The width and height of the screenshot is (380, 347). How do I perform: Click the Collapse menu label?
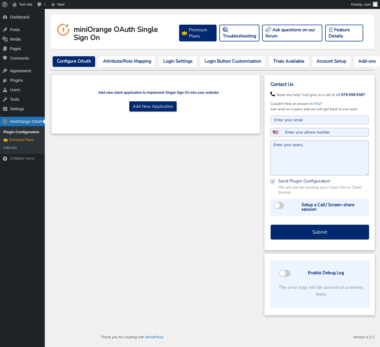(22, 158)
